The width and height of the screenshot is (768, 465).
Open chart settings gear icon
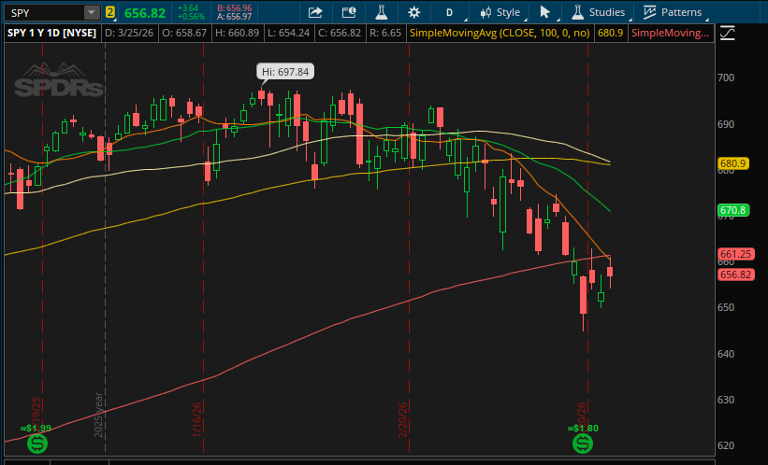pos(413,12)
